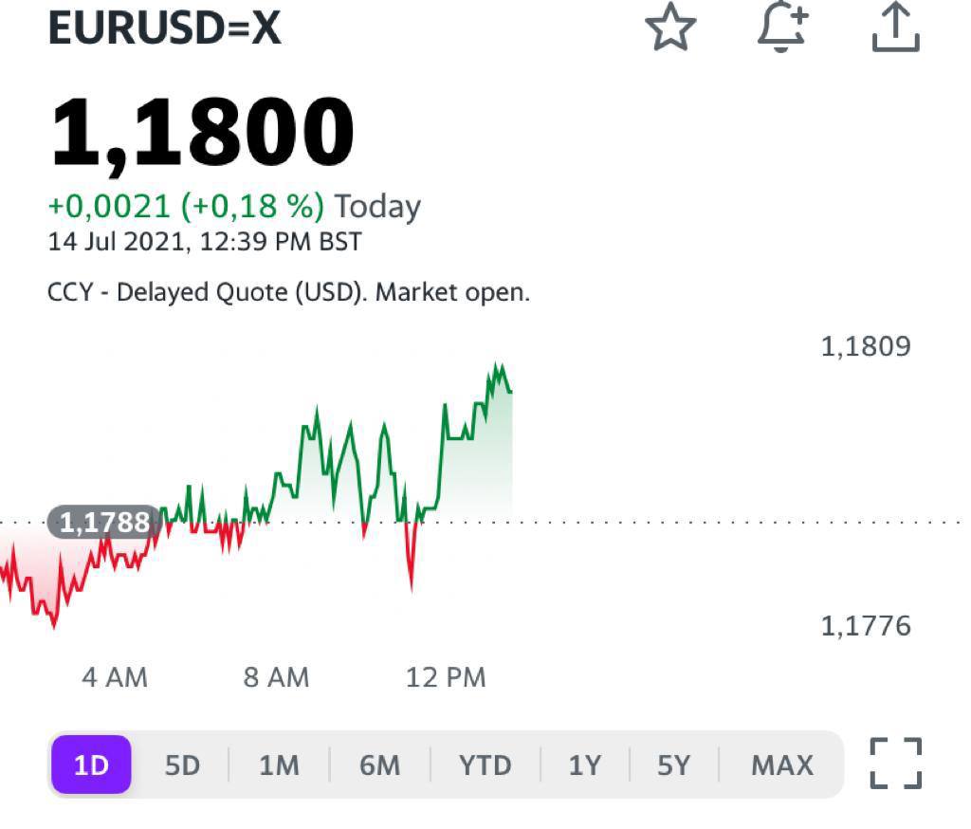
Task: Tap the share icon
Action: tap(896, 27)
